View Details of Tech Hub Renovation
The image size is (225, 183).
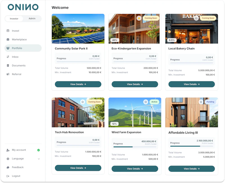78,168
